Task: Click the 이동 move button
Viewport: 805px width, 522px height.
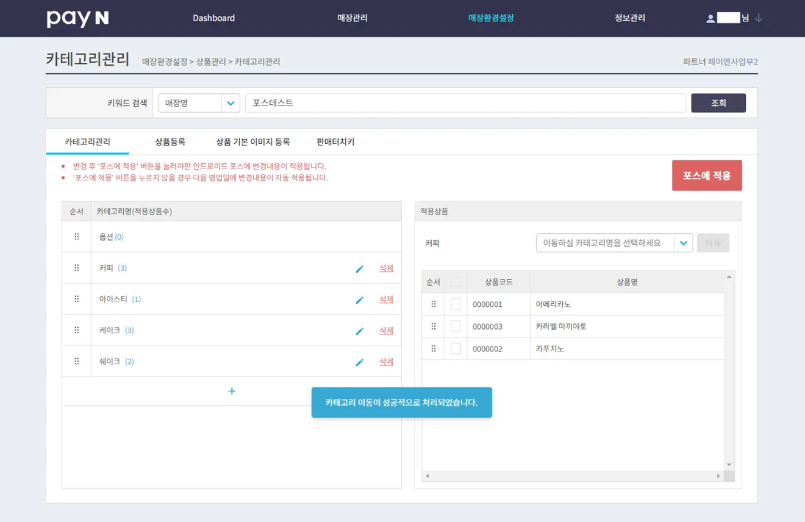Action: click(713, 243)
